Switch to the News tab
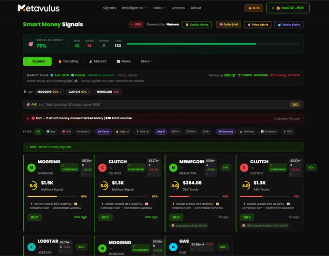The image size is (329, 256). (x=123, y=61)
